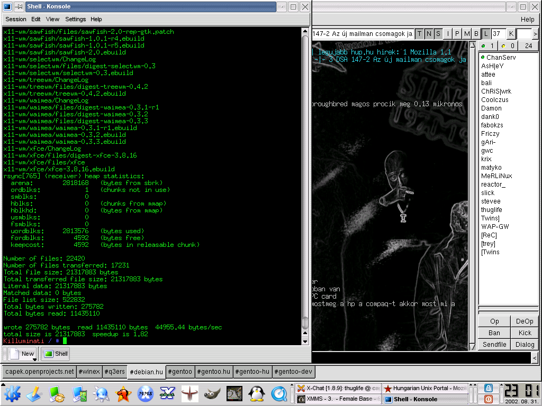Click the Dialog button in X-Chat
The width and height of the screenshot is (542, 406).
525,345
